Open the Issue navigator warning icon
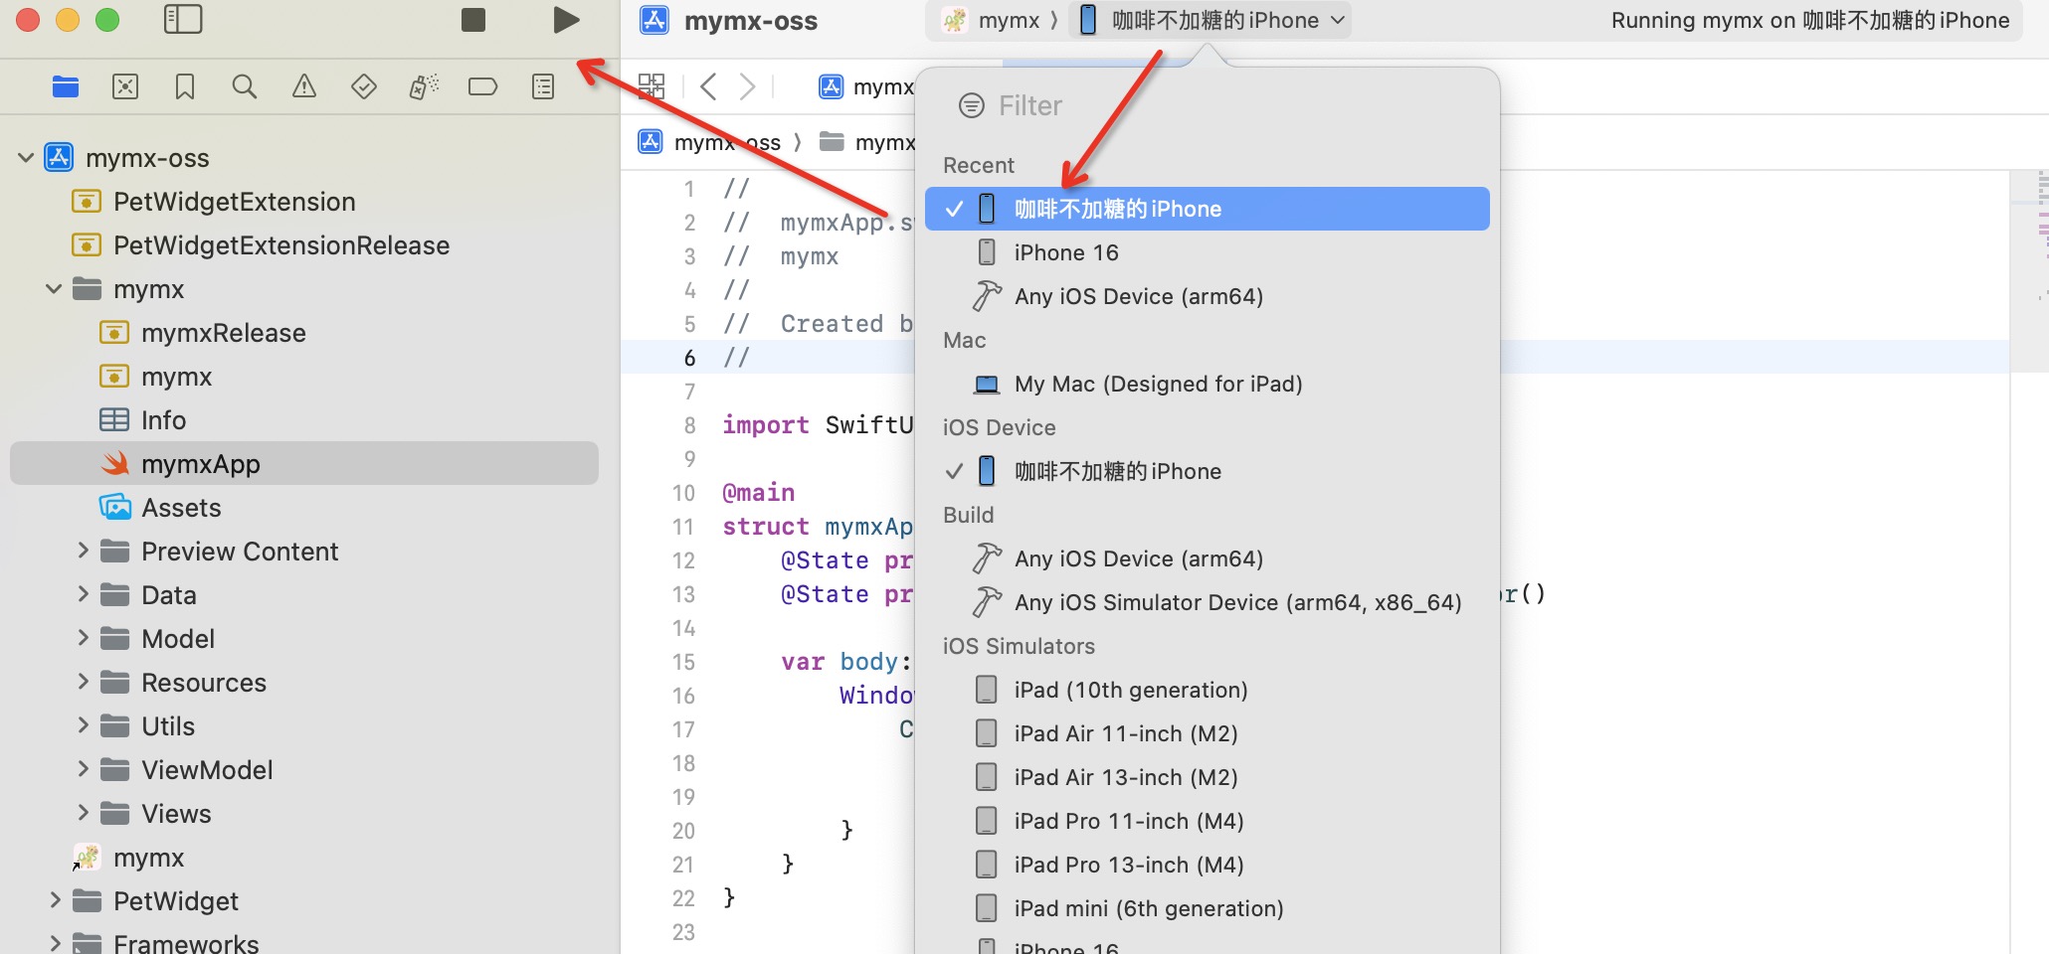Viewport: 2049px width, 954px height. pos(304,87)
